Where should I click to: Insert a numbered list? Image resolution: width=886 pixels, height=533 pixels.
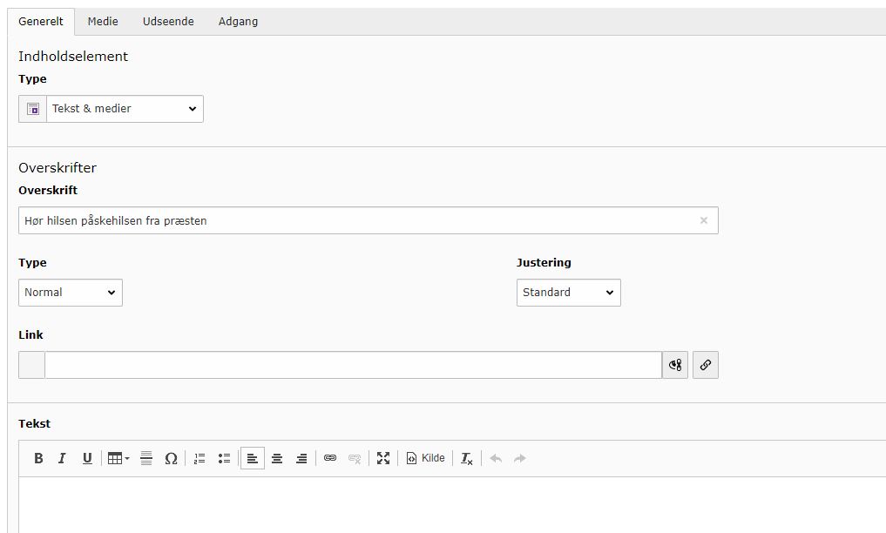tap(200, 458)
